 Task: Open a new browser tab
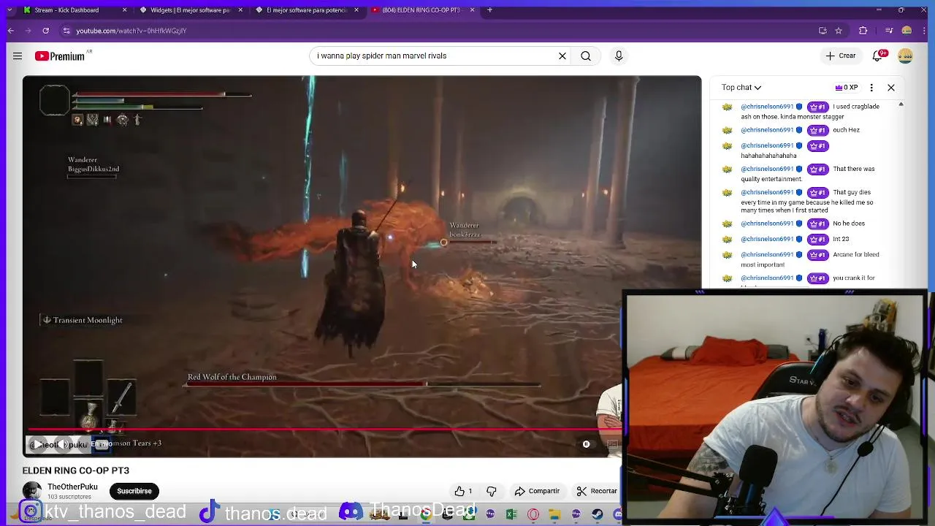489,10
